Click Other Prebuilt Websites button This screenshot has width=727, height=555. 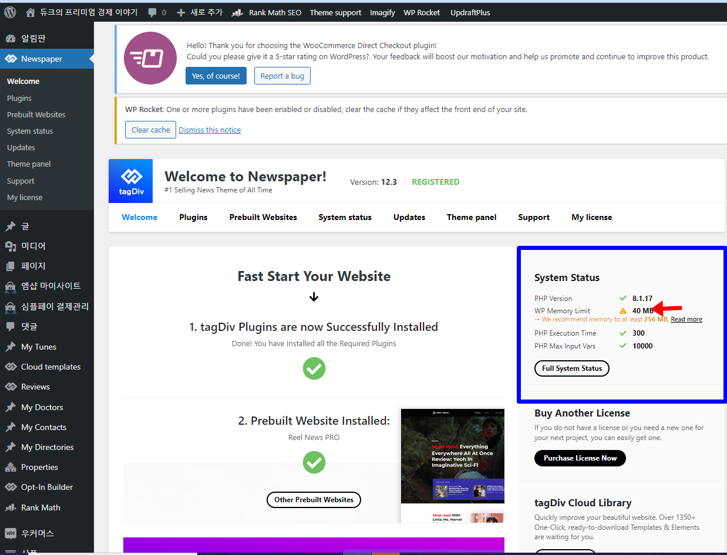pos(314,500)
